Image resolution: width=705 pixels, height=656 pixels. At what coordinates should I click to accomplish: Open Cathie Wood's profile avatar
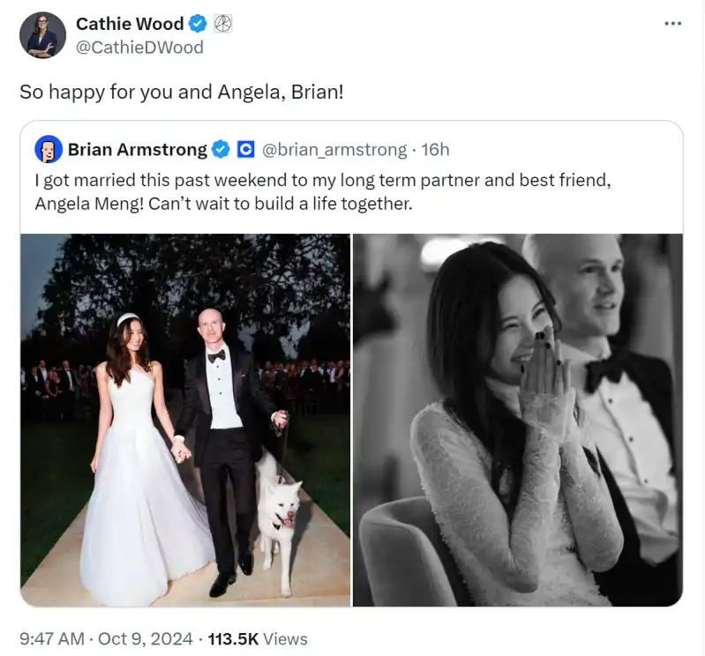(x=42, y=35)
